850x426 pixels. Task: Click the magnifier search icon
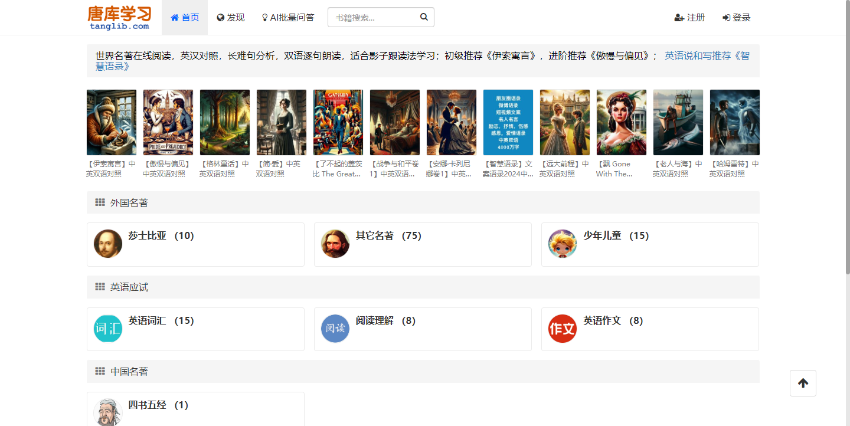click(424, 17)
